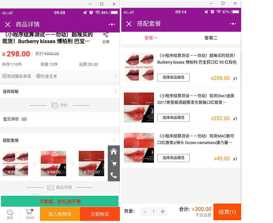Click 销量:12件 sales text

[49, 64]
